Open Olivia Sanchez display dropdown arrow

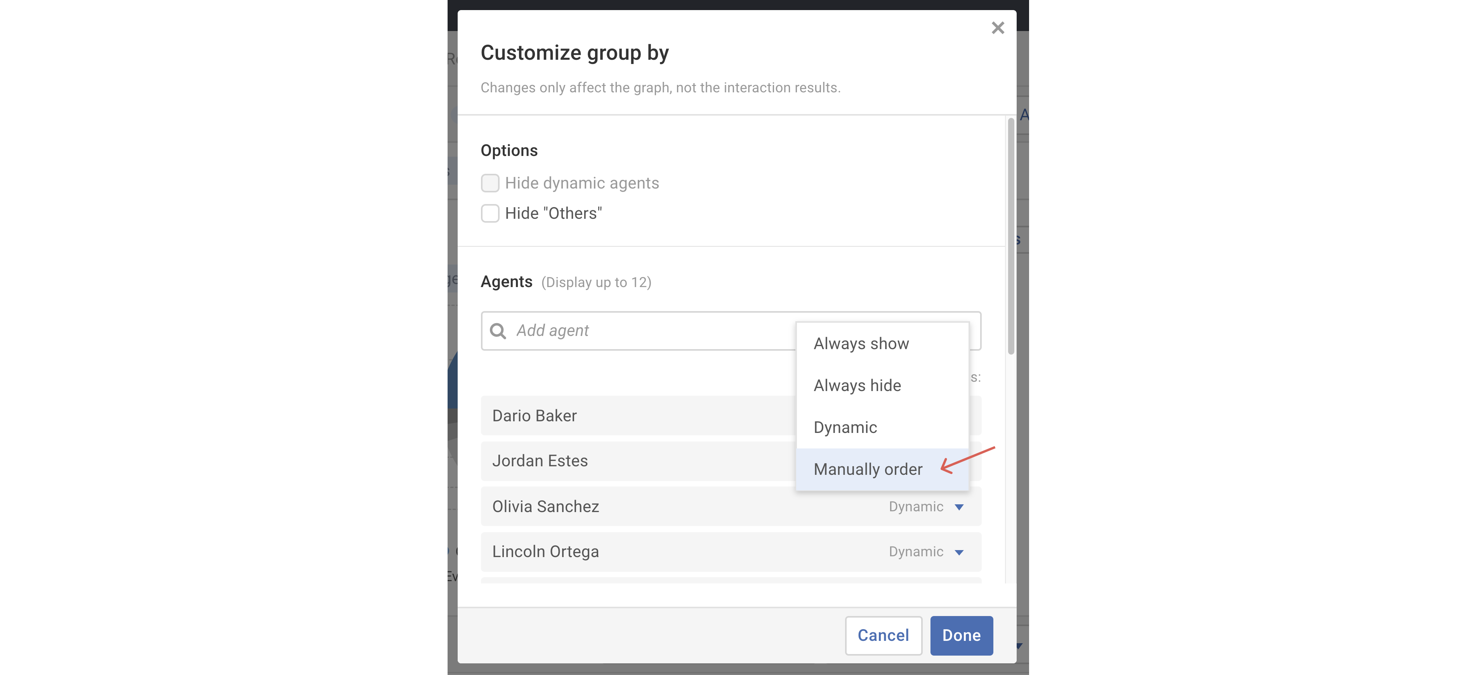point(959,507)
